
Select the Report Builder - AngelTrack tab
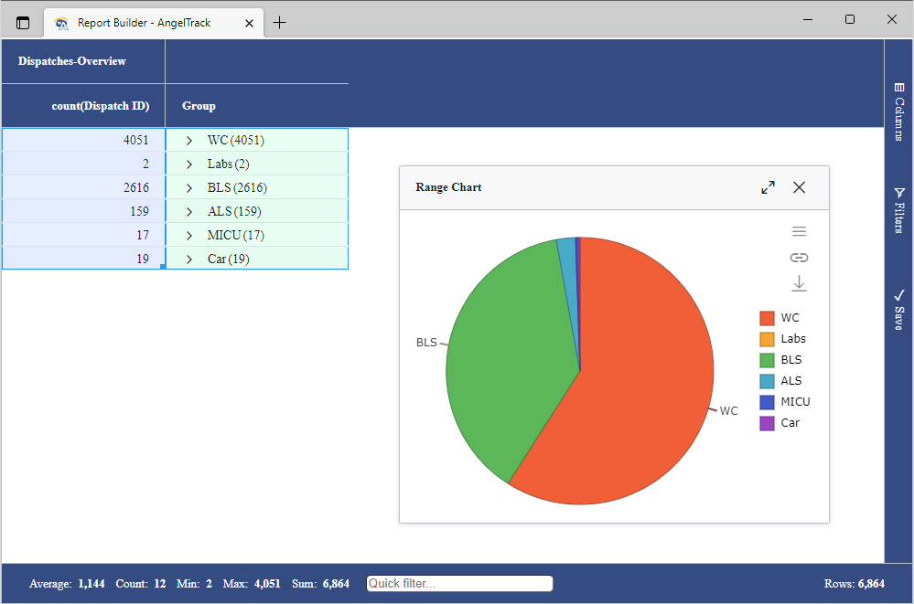point(146,23)
